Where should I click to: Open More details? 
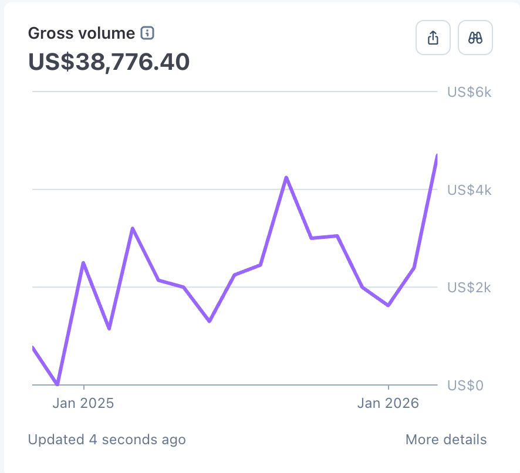click(x=445, y=439)
